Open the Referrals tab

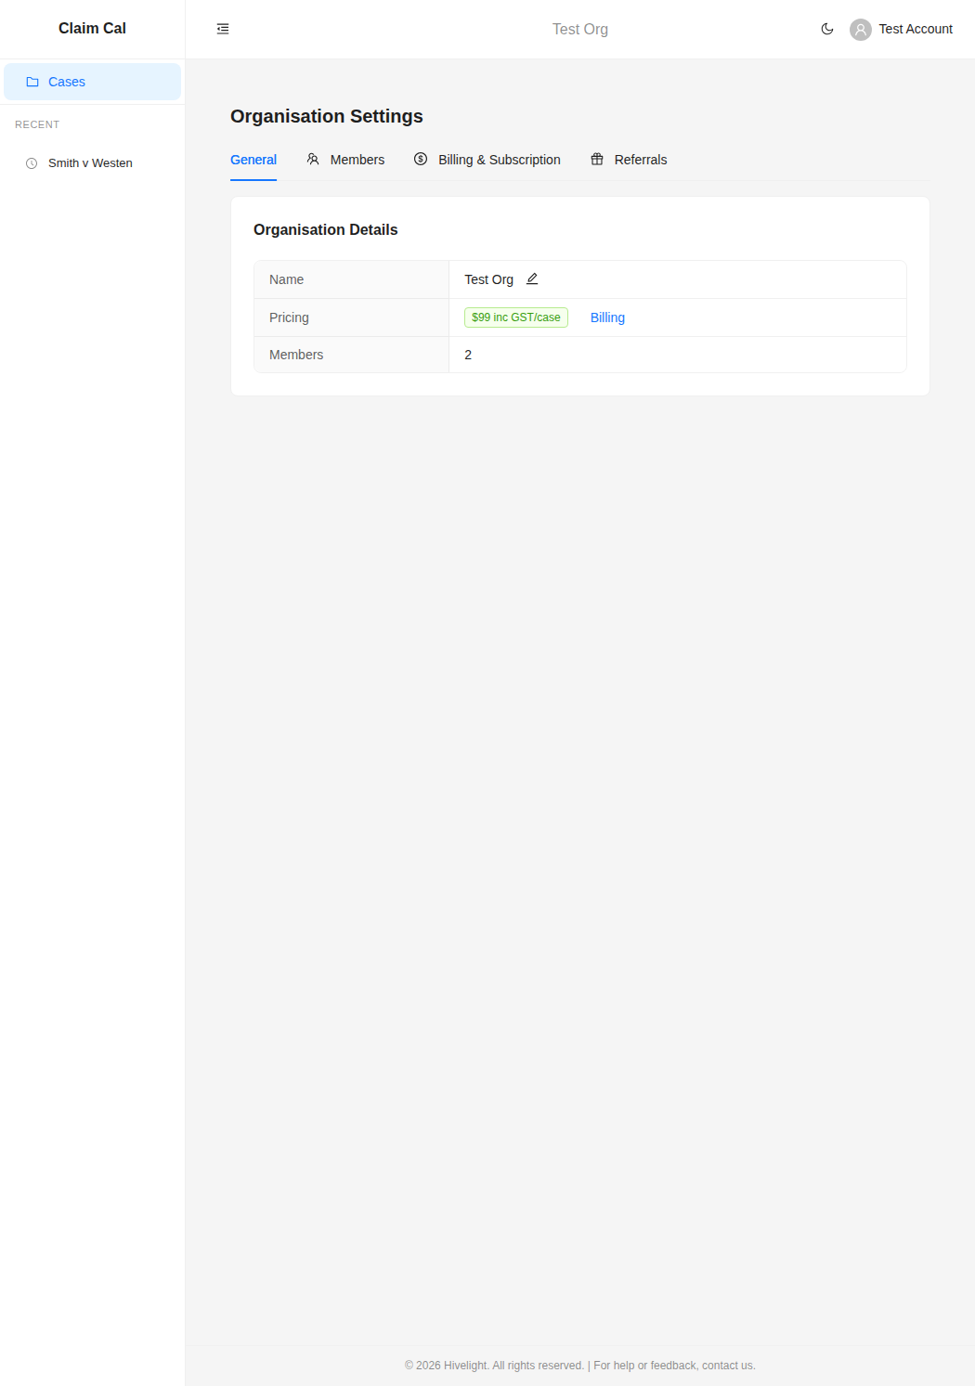(640, 159)
